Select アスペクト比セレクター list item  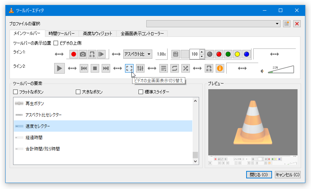pos(103,115)
